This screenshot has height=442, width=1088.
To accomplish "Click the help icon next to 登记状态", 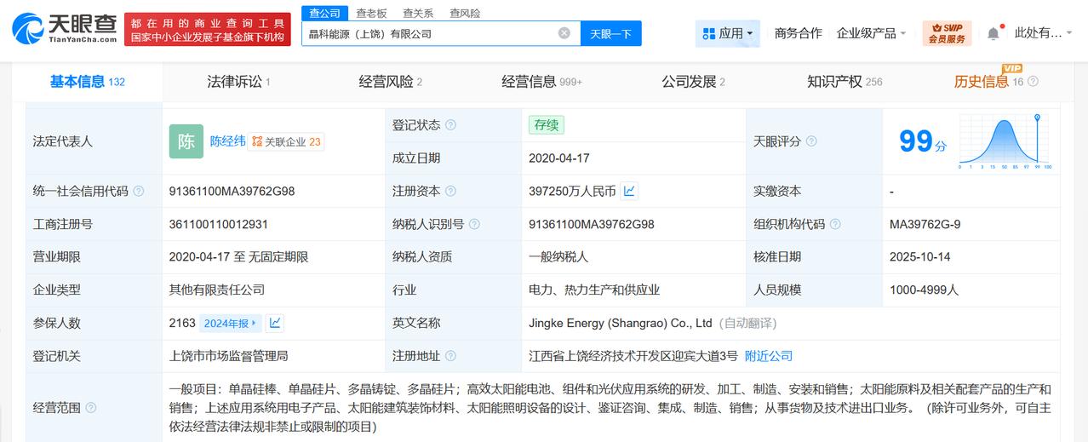I will click(x=450, y=125).
